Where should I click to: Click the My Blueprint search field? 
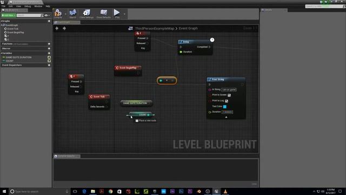(29, 15)
